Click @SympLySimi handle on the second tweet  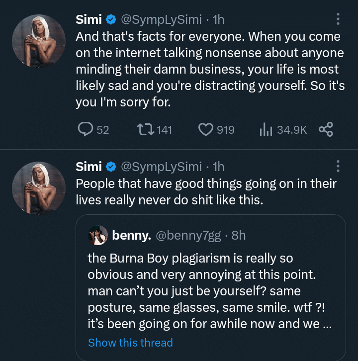point(162,167)
